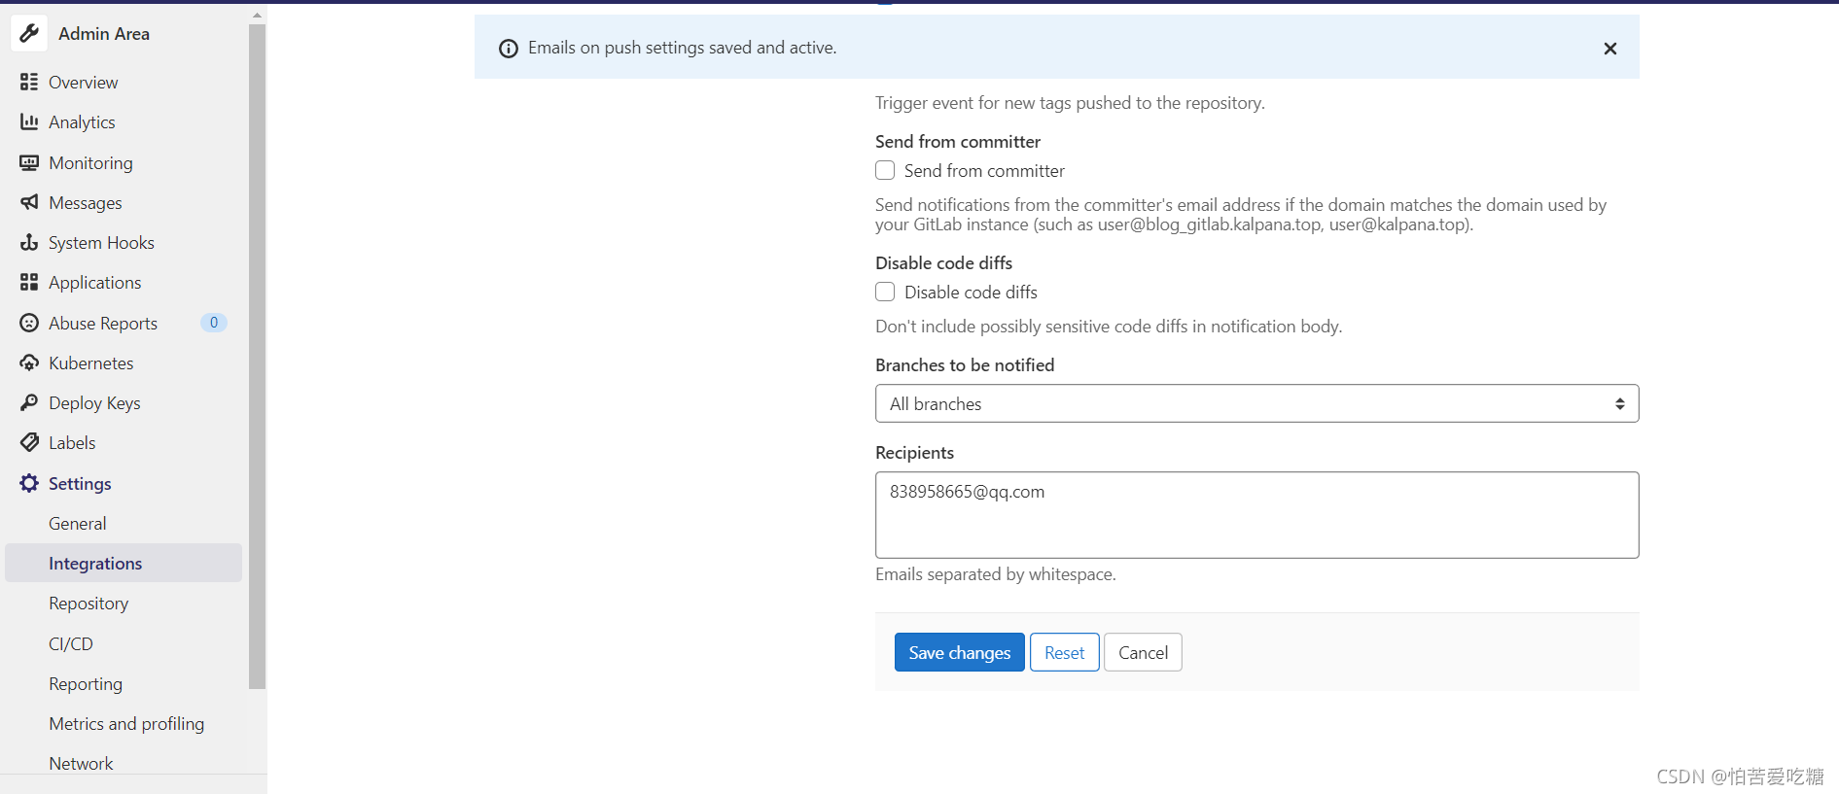Image resolution: width=1839 pixels, height=794 pixels.
Task: Click the Labels tag icon
Action: [29, 442]
